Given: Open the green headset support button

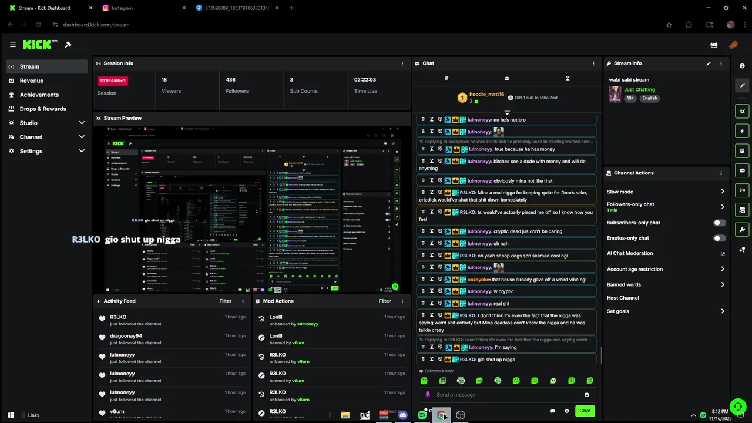Looking at the screenshot, I should coord(738,407).
